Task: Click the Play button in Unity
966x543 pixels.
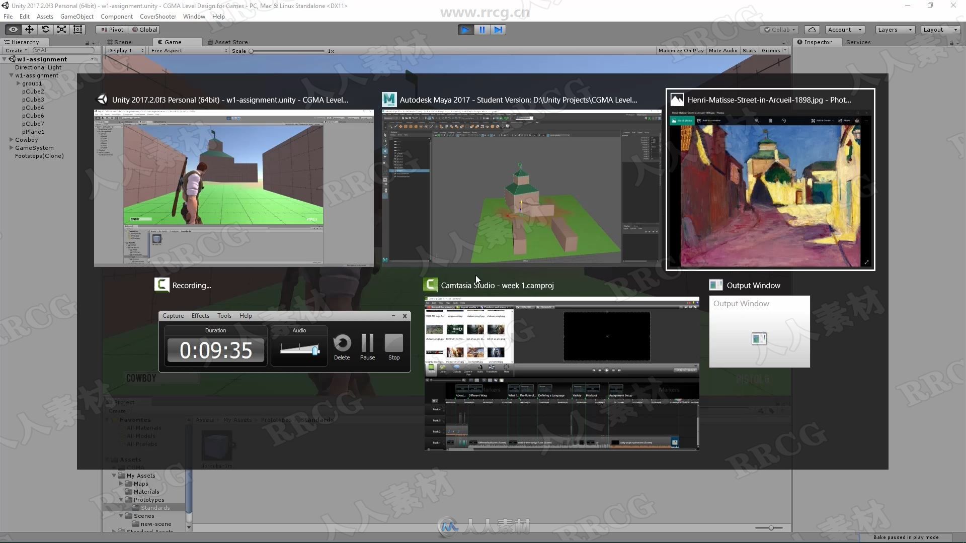Action: [465, 30]
